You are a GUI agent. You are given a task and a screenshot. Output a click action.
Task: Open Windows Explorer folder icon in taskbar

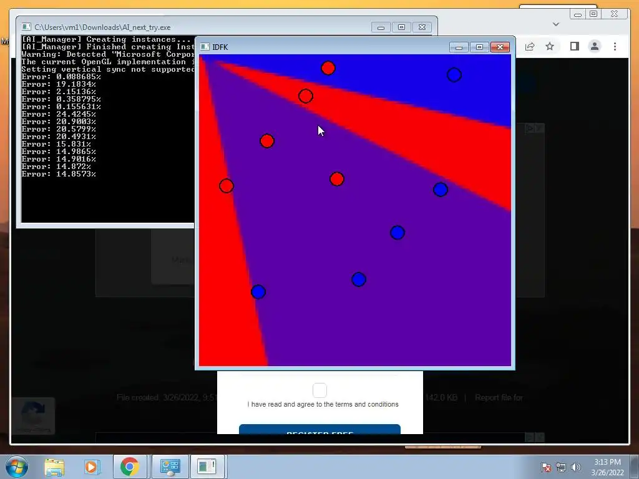coord(54,467)
